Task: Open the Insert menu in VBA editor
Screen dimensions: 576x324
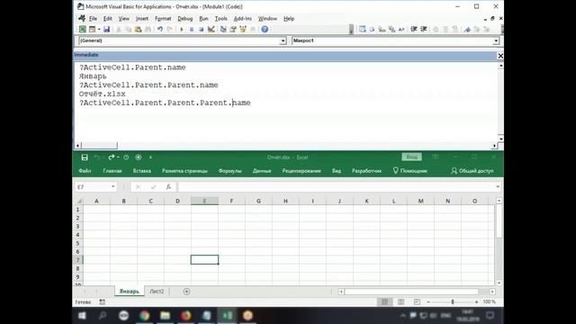Action: coord(142,18)
